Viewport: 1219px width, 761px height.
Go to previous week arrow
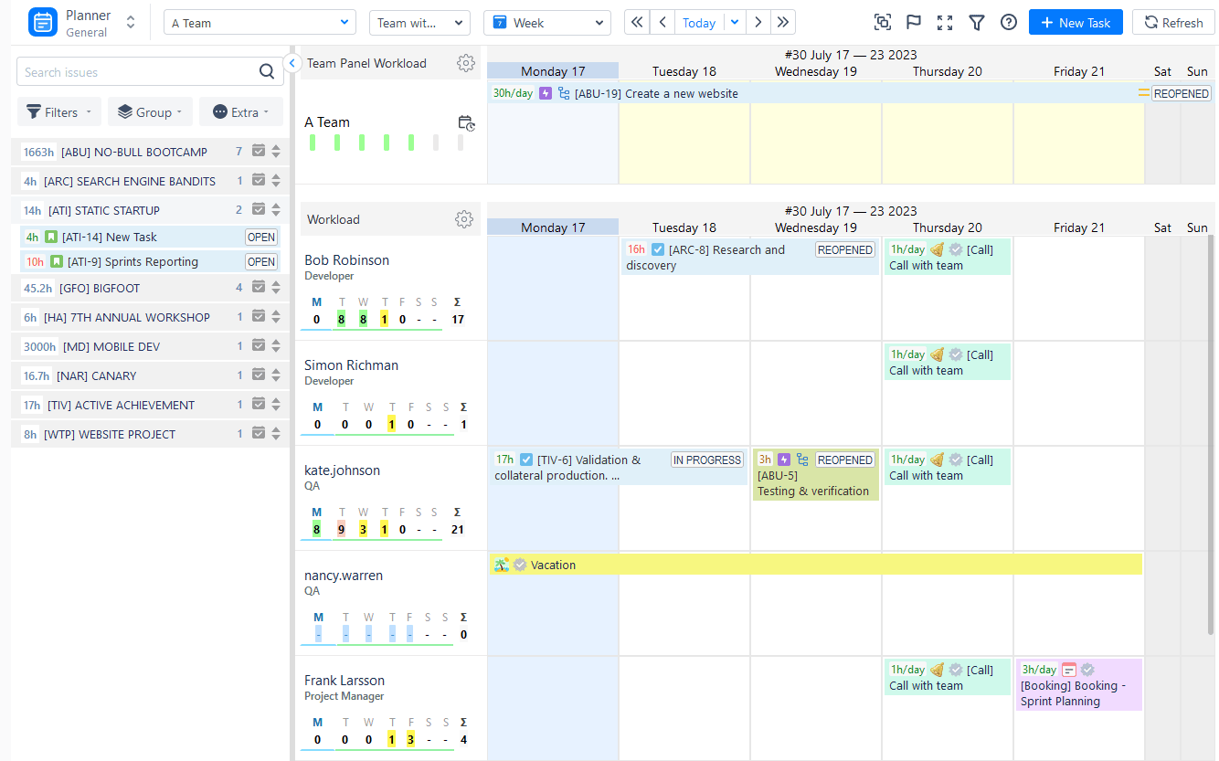tap(663, 23)
